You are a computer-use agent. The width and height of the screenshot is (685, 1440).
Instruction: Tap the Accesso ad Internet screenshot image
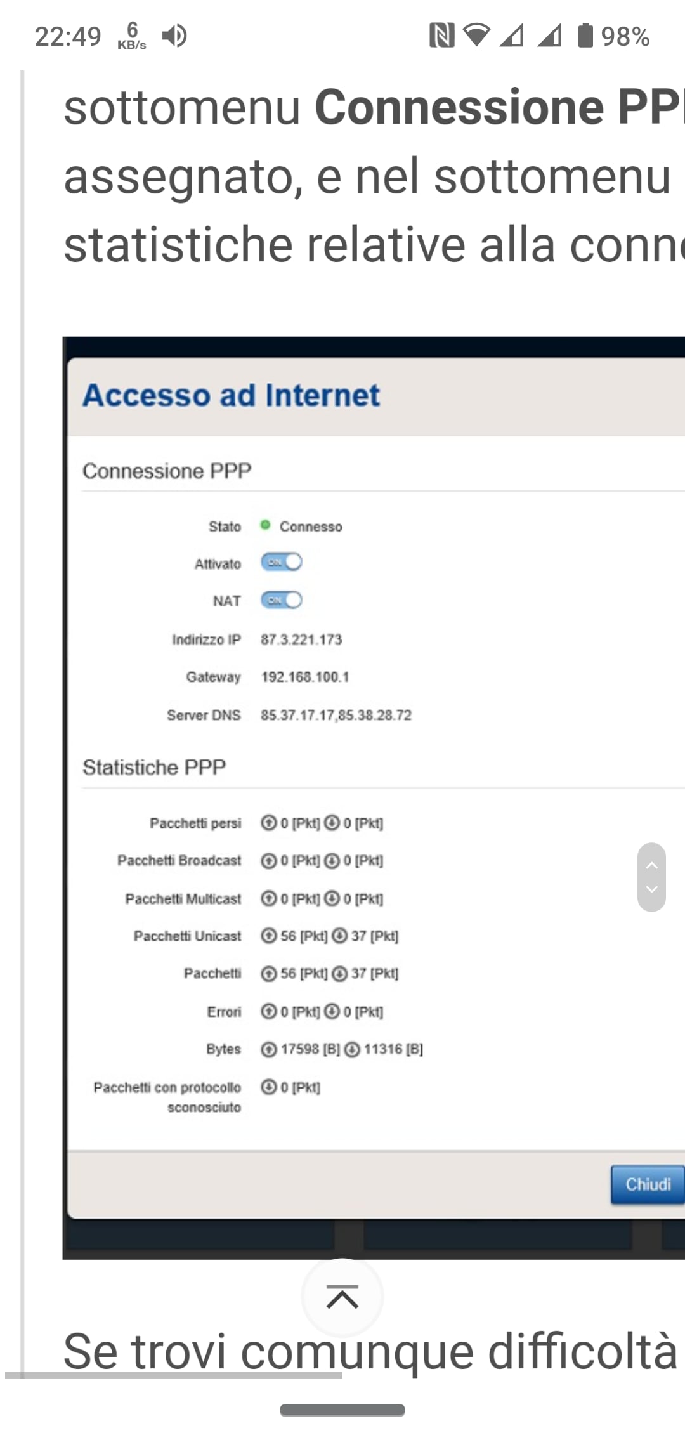[374, 798]
